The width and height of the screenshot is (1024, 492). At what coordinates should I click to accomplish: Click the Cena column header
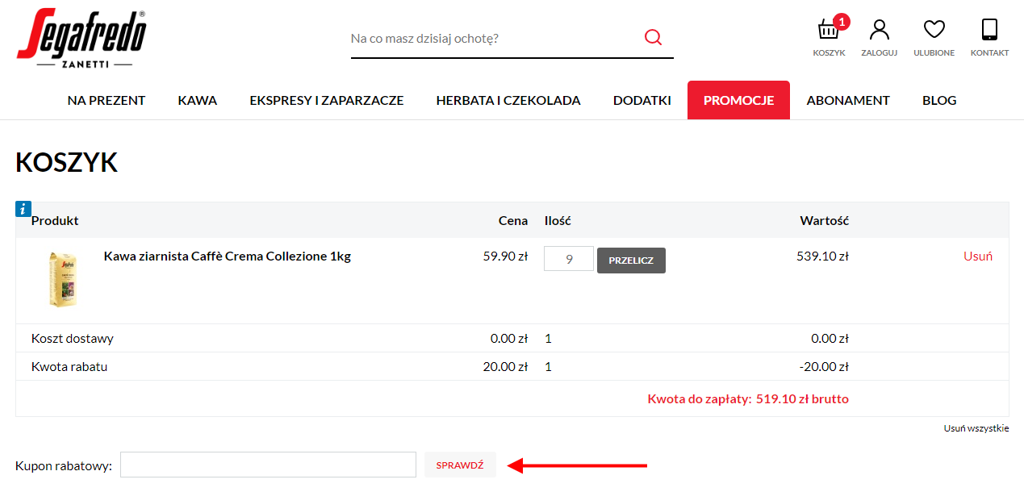point(513,220)
